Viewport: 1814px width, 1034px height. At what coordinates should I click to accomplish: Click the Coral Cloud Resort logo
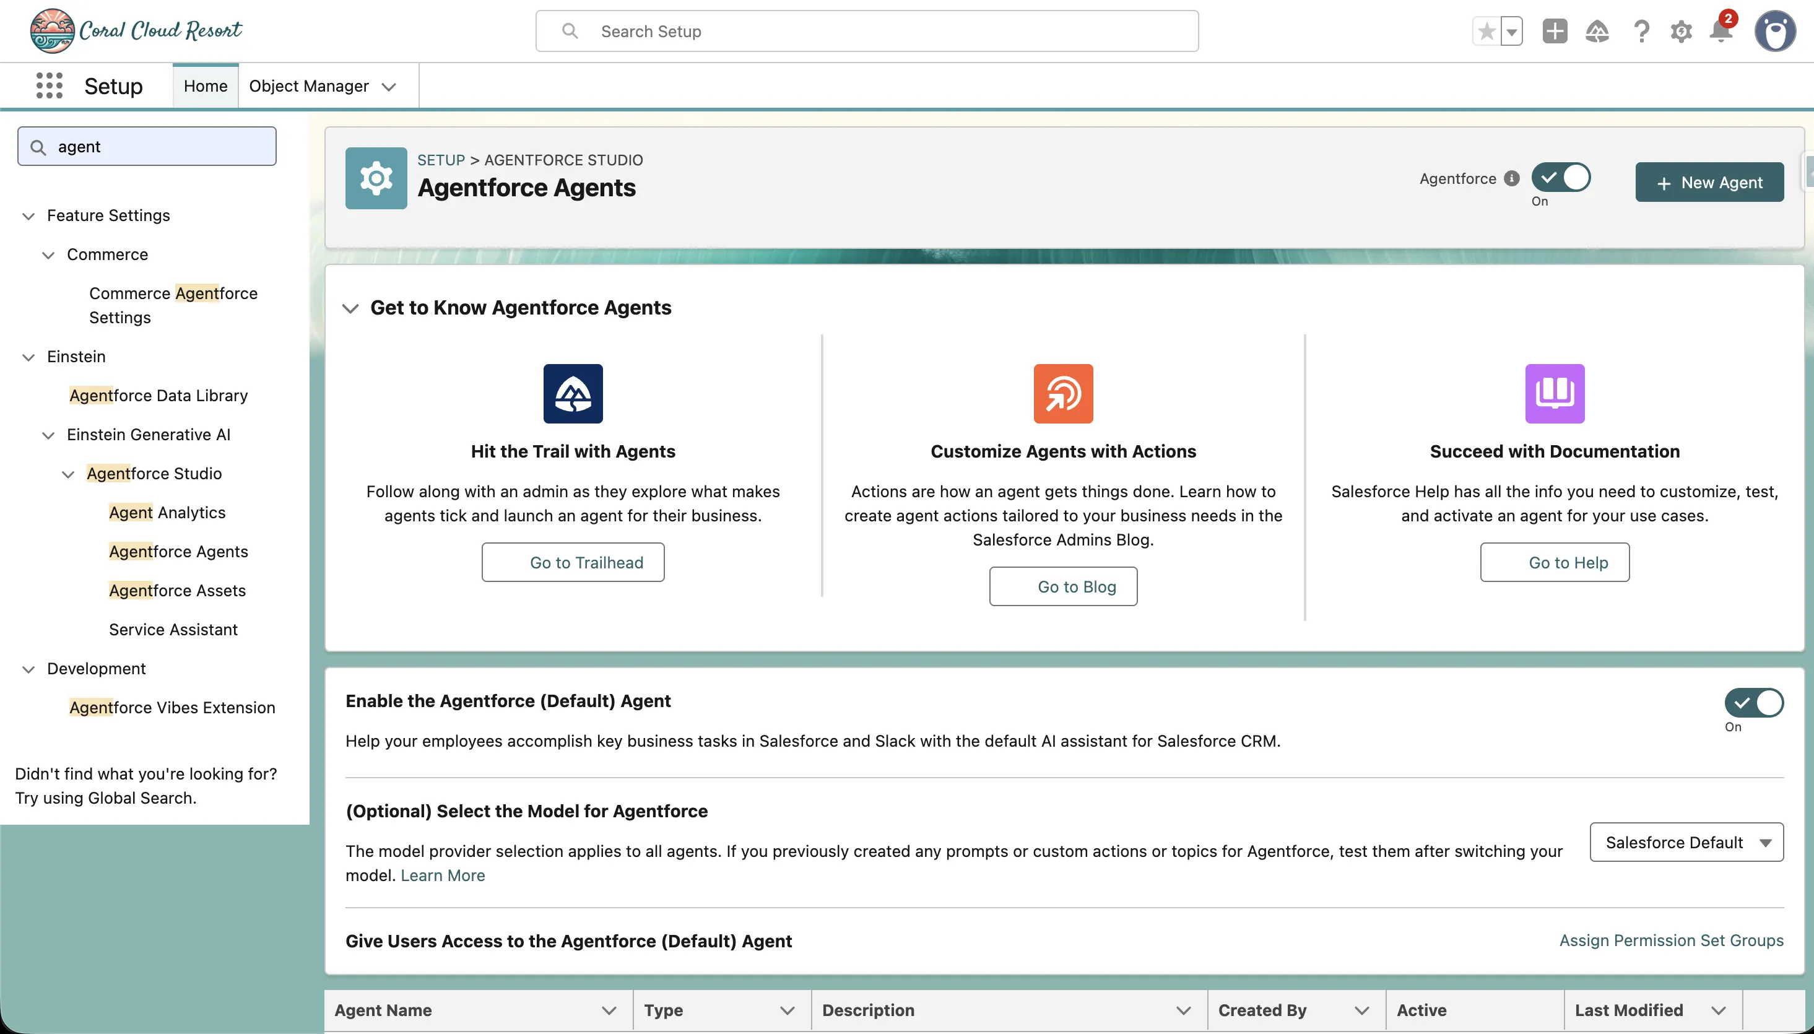click(x=135, y=30)
